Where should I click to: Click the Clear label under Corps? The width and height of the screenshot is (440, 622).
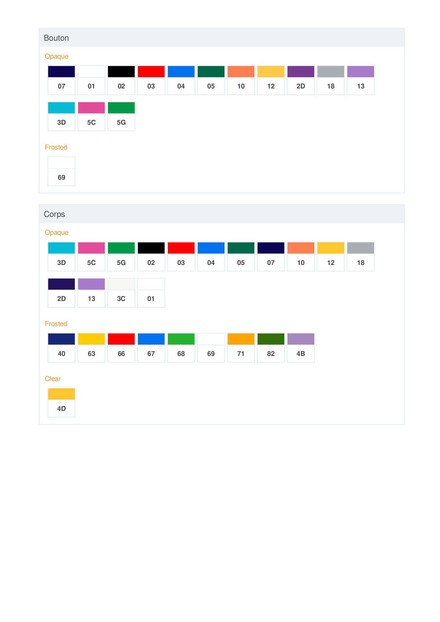53,379
